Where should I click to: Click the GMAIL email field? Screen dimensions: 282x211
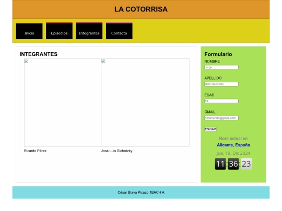point(221,118)
